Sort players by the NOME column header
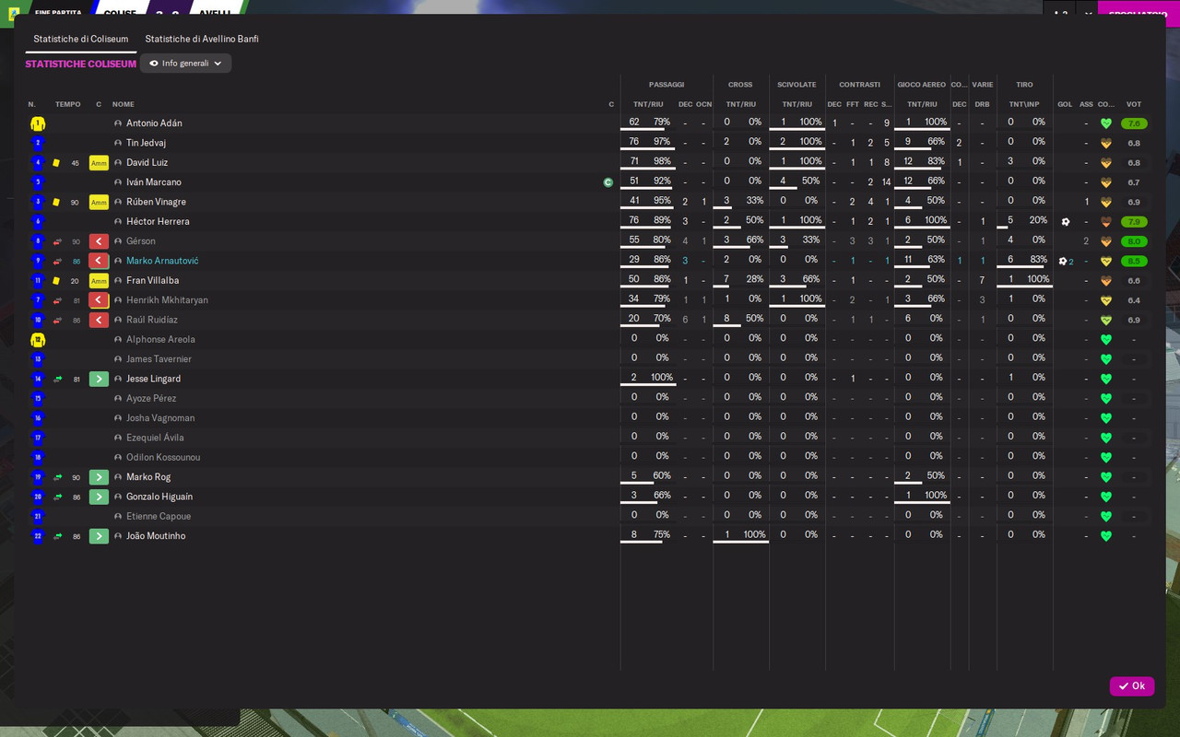 click(124, 105)
